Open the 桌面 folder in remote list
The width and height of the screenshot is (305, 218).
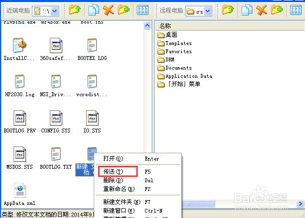[x=167, y=35]
